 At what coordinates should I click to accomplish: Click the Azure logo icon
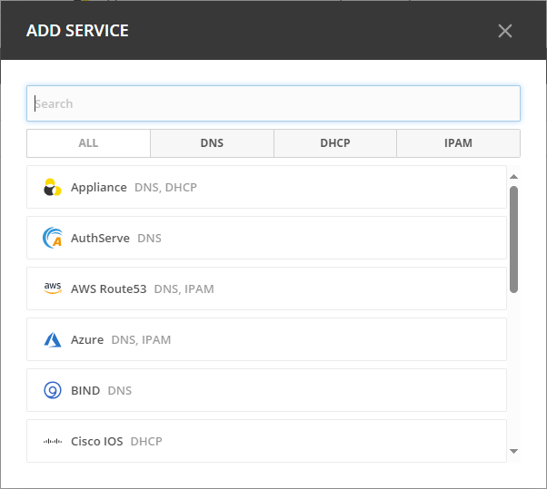coord(53,340)
